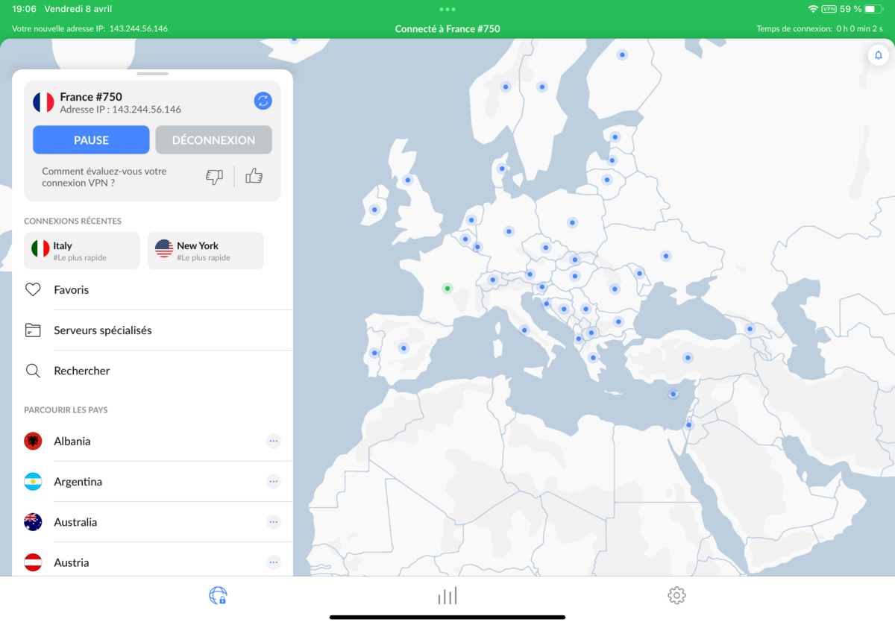Open the settings gear tab
895x625 pixels.
(676, 595)
